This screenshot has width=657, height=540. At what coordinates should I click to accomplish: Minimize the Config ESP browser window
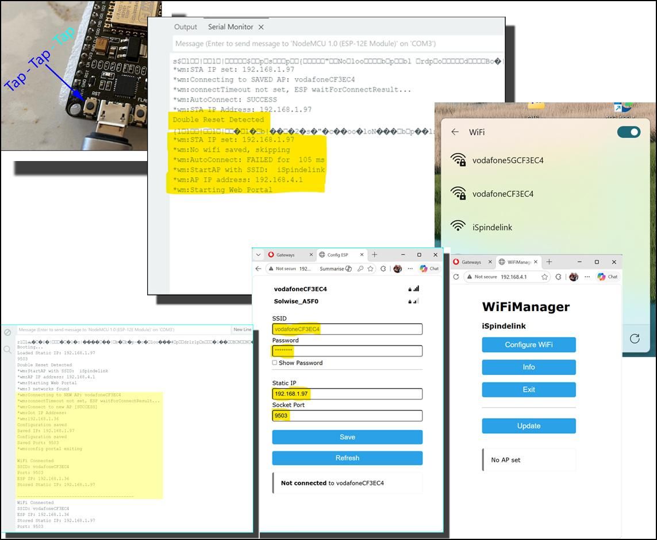pyautogui.click(x=403, y=255)
